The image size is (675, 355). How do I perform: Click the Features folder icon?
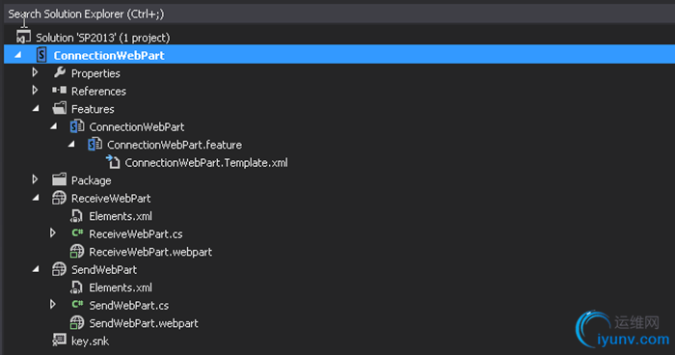pos(60,108)
